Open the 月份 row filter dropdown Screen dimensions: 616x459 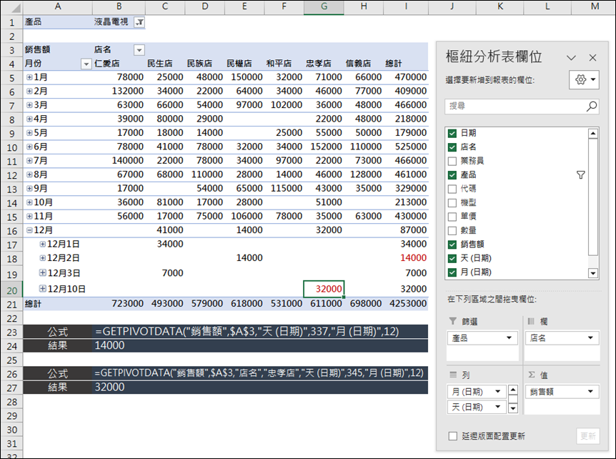(86, 64)
